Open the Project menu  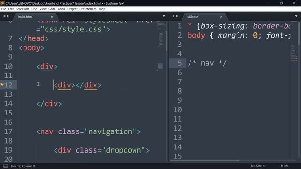click(72, 9)
